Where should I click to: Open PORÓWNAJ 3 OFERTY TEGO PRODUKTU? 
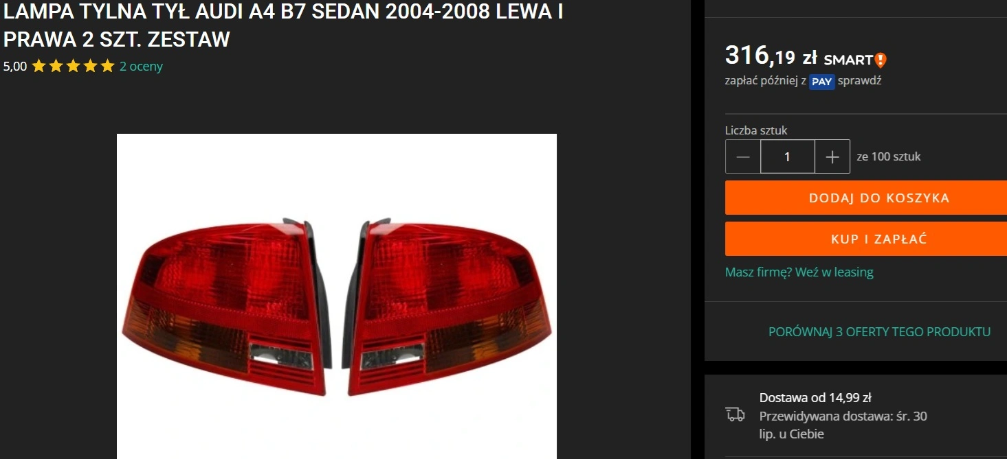(879, 332)
